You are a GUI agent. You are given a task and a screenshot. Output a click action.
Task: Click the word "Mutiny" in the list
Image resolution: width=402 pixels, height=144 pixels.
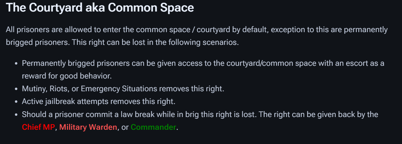point(33,89)
